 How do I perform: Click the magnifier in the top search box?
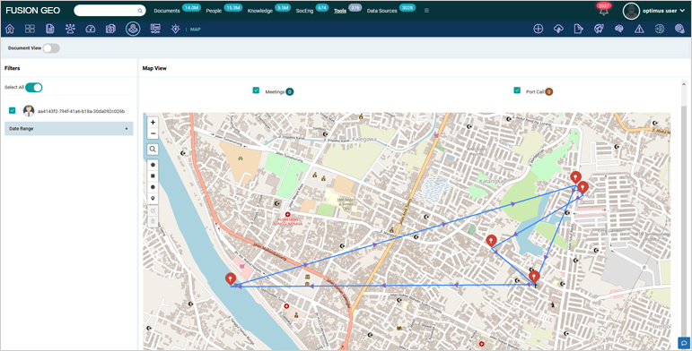pos(140,11)
